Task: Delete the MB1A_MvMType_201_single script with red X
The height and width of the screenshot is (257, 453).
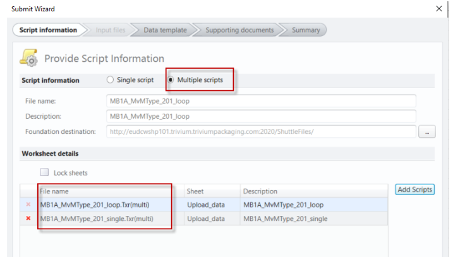Action: (28, 218)
